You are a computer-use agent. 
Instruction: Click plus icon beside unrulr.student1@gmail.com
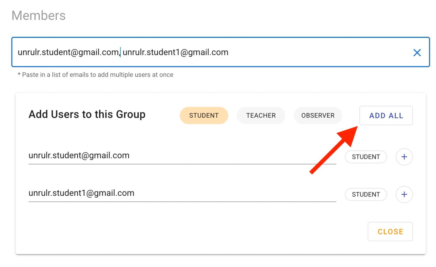404,195
